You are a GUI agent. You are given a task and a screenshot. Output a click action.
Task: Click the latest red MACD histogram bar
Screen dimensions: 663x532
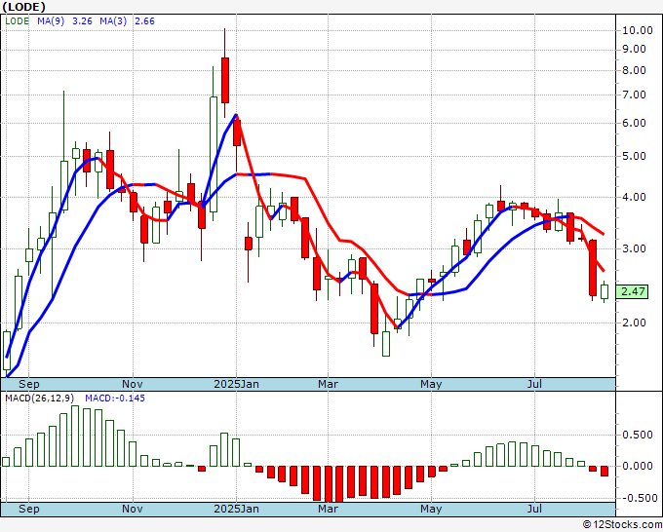604,472
